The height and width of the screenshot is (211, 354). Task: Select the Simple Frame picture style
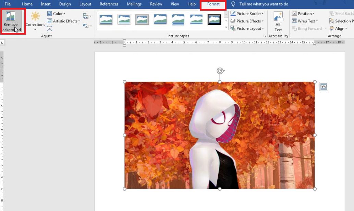pyautogui.click(x=106, y=20)
